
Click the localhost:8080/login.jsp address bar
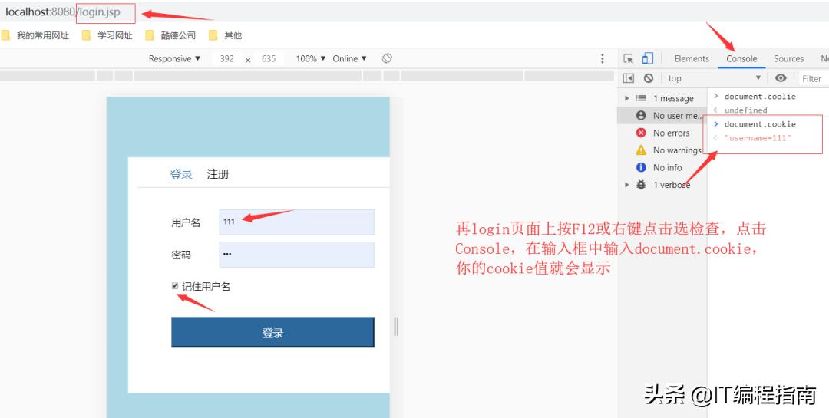pos(63,12)
